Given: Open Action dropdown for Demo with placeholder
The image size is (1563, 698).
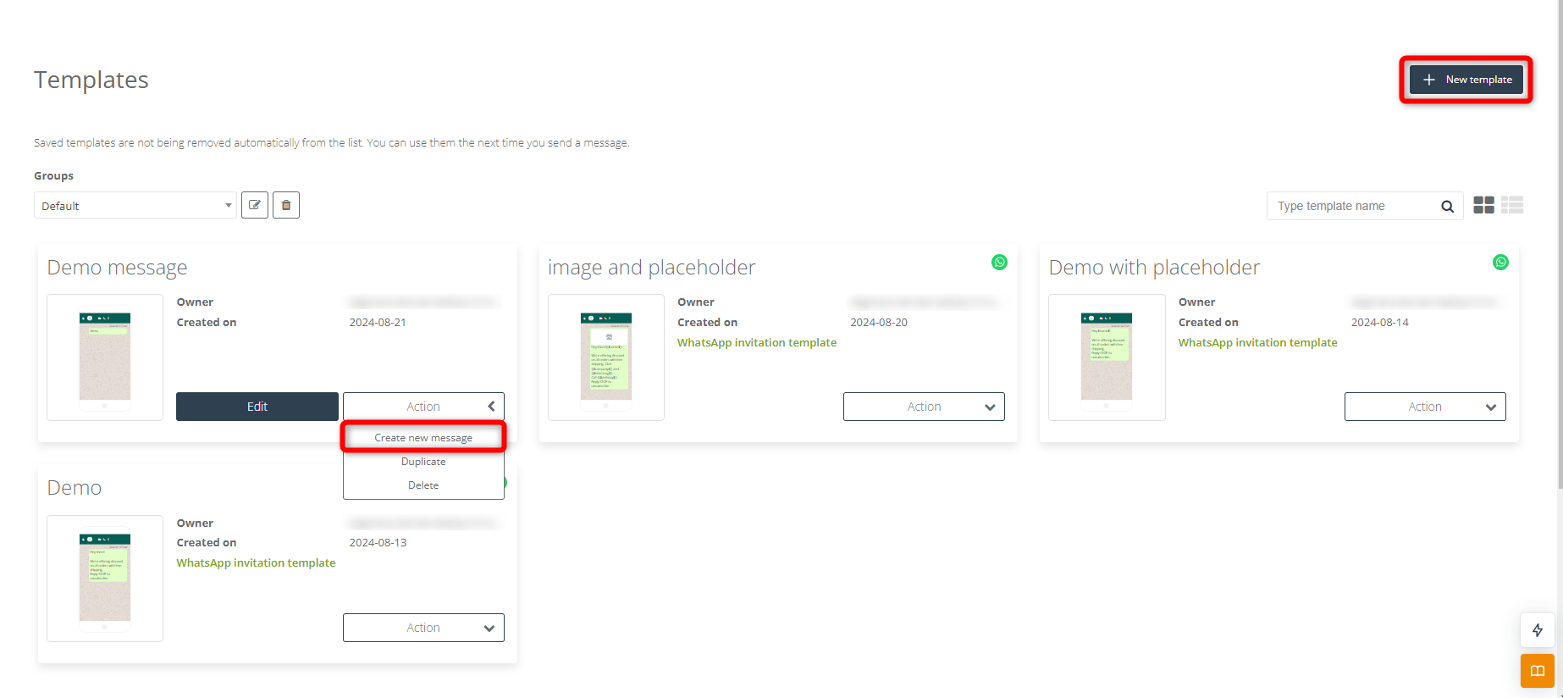Looking at the screenshot, I should tap(1425, 407).
